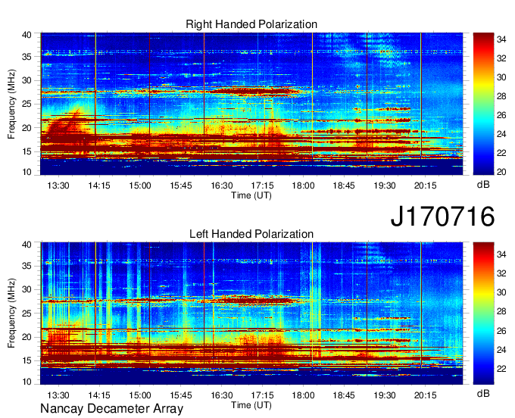Viewport: 515px width, 418px height.
Task: Click the 10 MHz frequency tick on Right Handed plot
Action: pyautogui.click(x=27, y=172)
